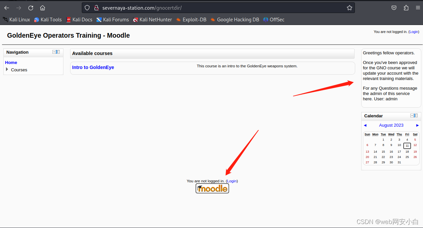Screen dimensions: 423x228
Task: Click the 'Greetings fellow operators.' text
Action: [x=389, y=53]
